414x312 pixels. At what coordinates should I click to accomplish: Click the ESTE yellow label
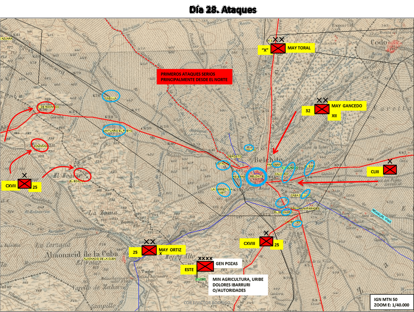(189, 270)
